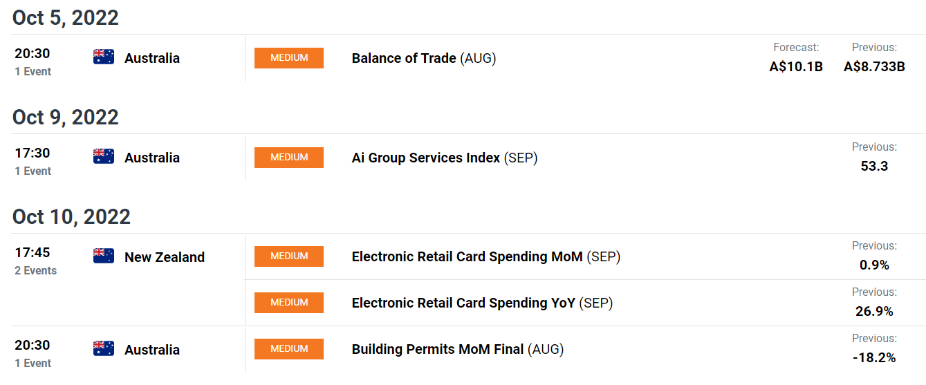The width and height of the screenshot is (926, 385).
Task: Click the Oct 10, 2022 date heading
Action: [x=71, y=216]
